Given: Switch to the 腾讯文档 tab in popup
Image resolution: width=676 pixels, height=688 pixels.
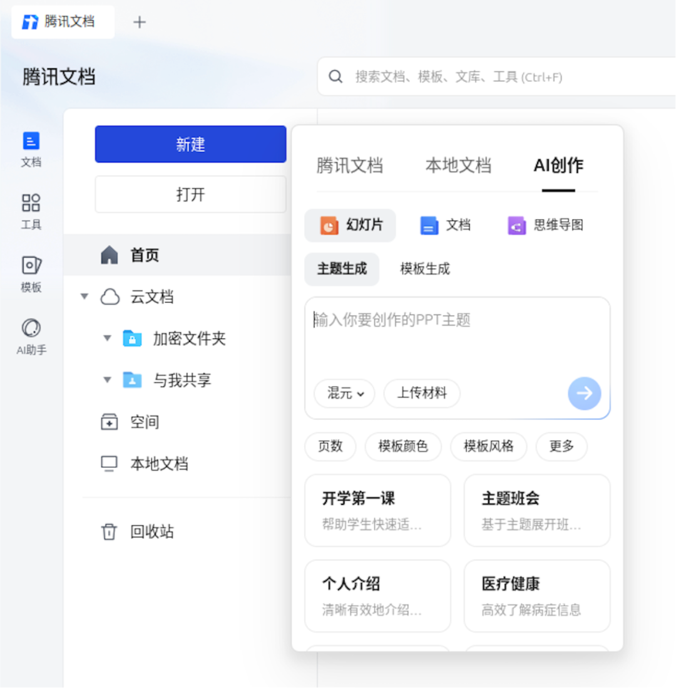Looking at the screenshot, I should click(x=349, y=166).
